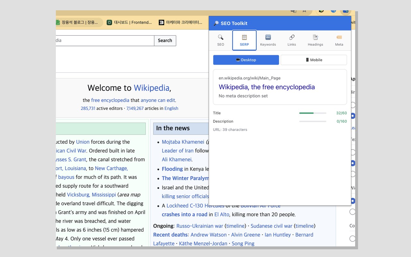
Task: Follow the Russo-Ukrainian war link
Action: [x=200, y=226]
